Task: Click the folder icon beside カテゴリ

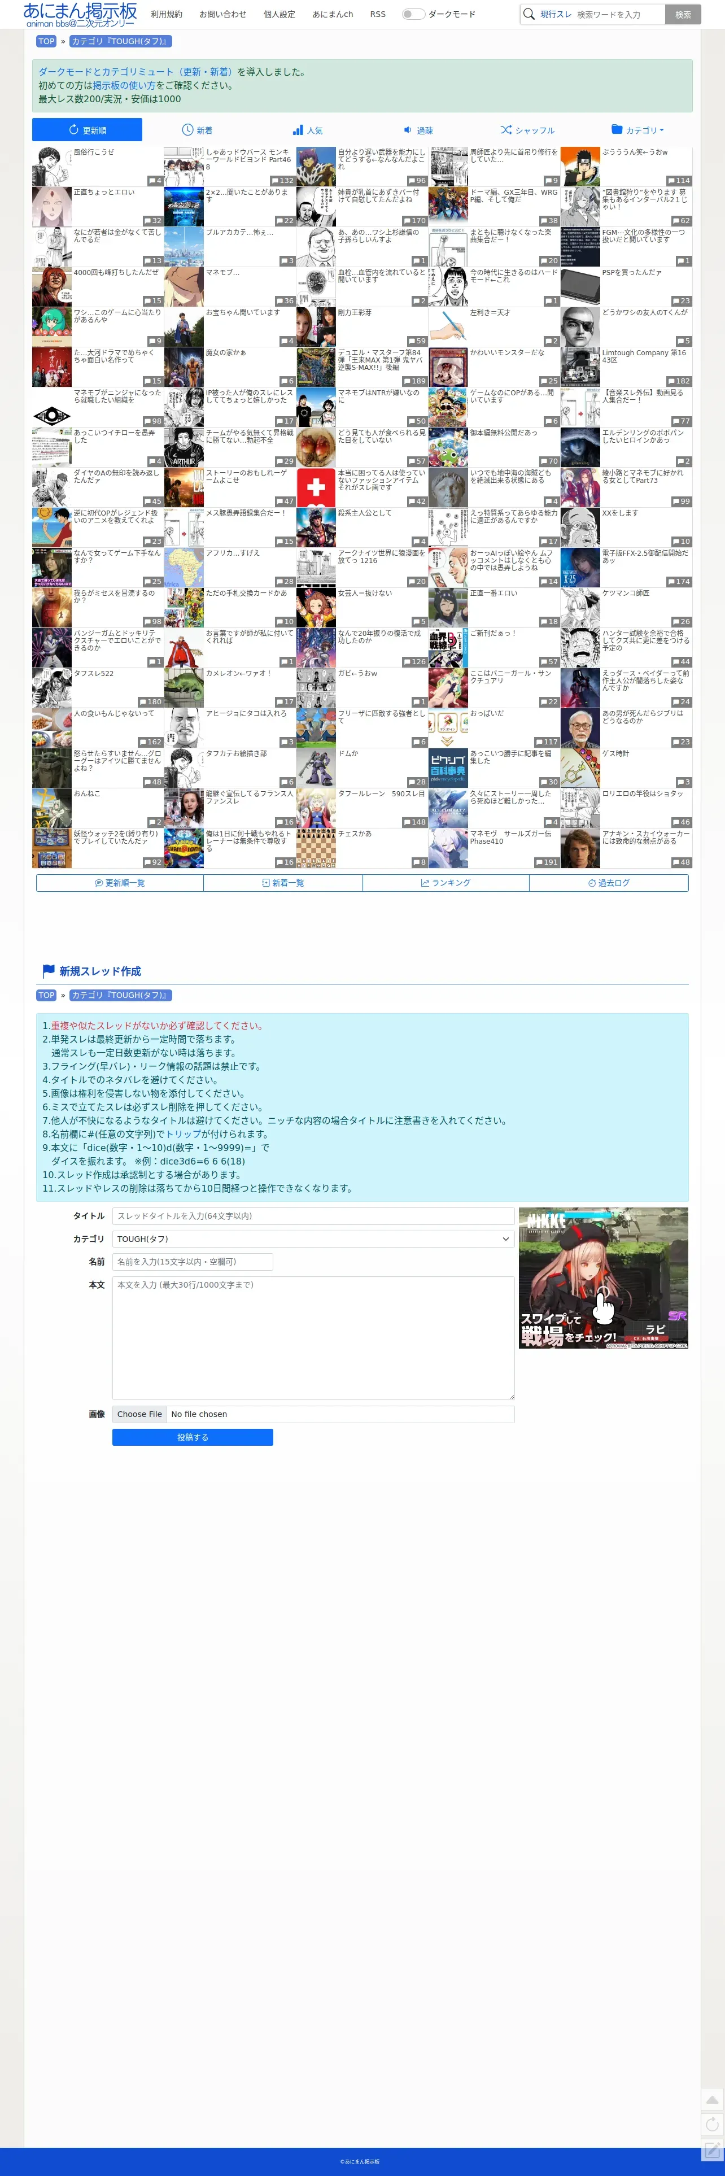Action: [617, 129]
